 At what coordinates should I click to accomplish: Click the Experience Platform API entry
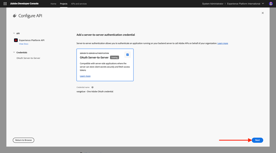coord(32,40)
